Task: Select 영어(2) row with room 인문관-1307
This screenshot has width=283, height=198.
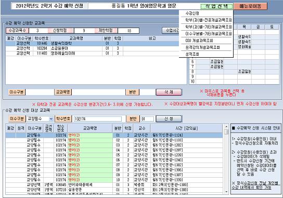Action: coord(114,175)
